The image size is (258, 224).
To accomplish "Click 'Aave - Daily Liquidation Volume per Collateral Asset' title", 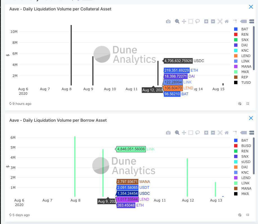I will point(60,9).
